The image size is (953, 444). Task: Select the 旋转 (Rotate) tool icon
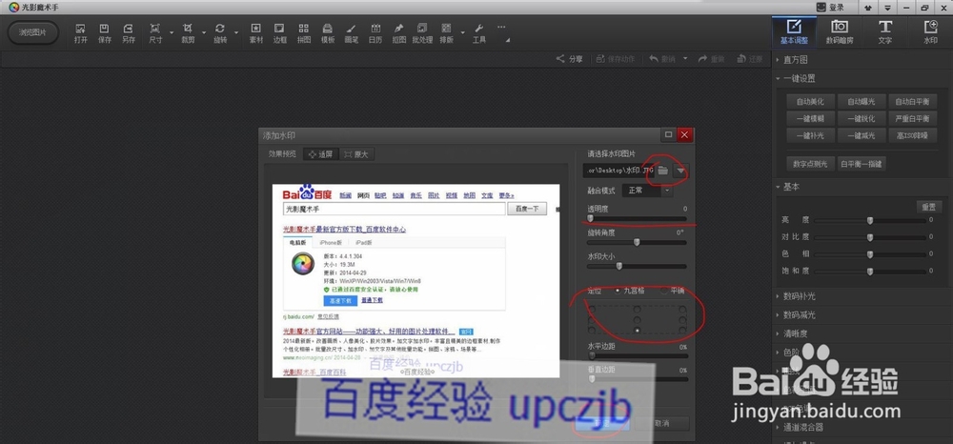[x=220, y=29]
